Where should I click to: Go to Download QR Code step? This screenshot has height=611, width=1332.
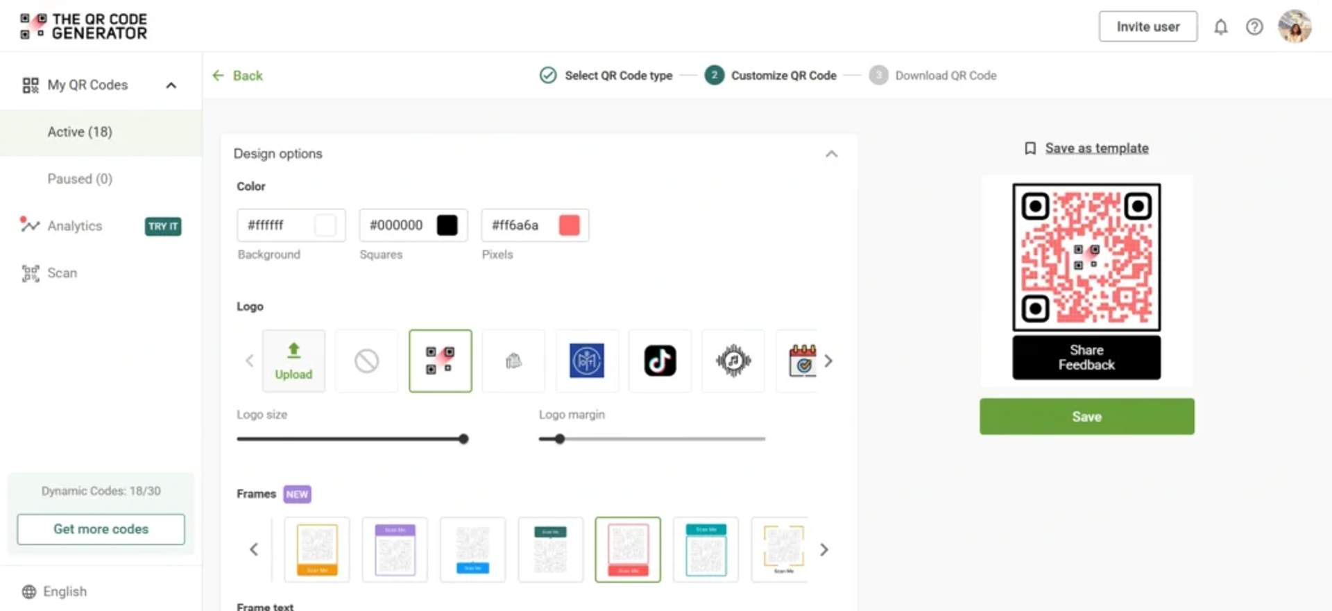click(933, 76)
